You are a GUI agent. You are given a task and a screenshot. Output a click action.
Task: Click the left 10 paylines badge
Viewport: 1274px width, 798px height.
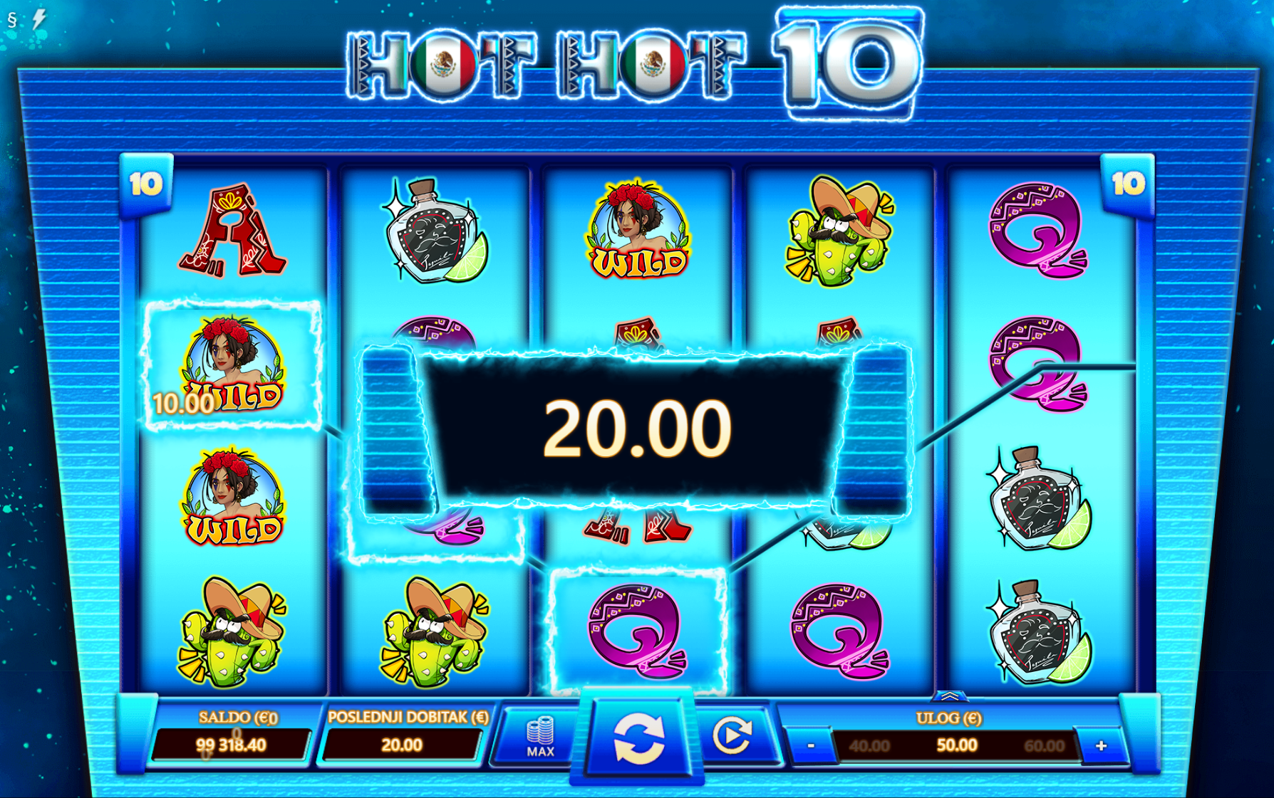(146, 184)
